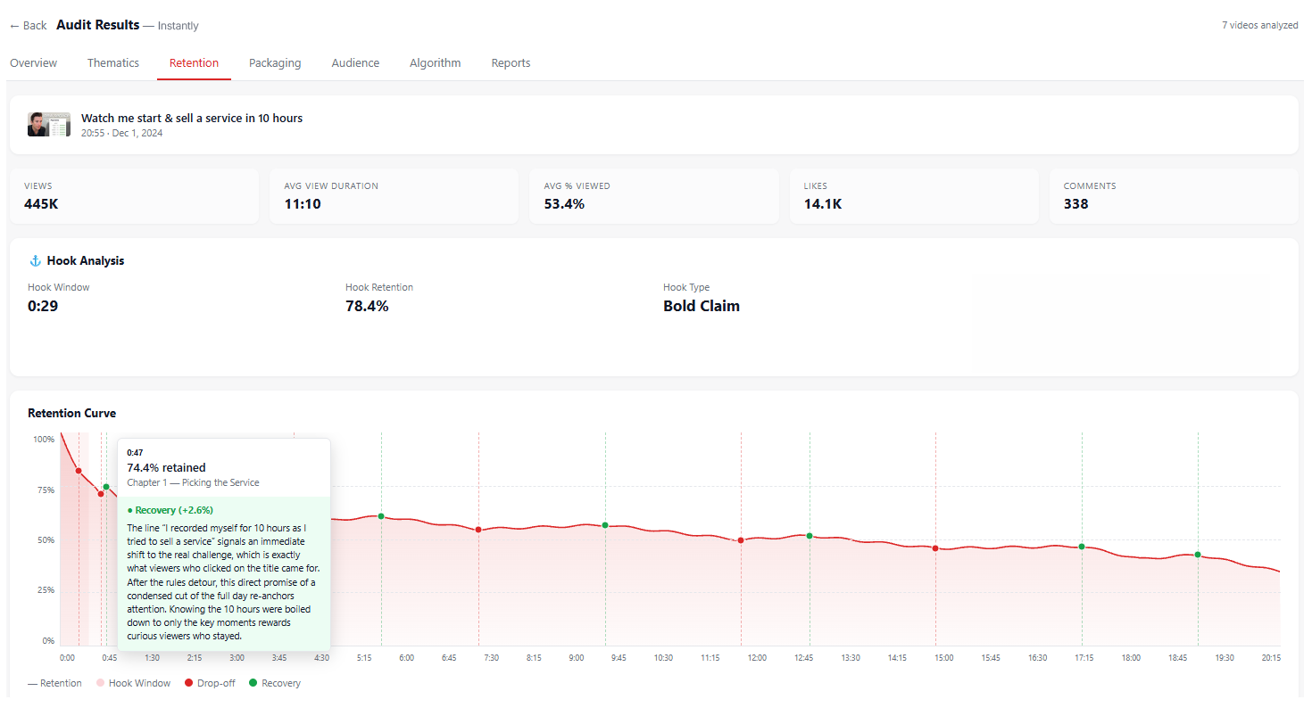Click the Avg View Duration value 11:10

303,204
